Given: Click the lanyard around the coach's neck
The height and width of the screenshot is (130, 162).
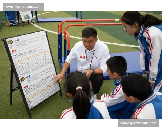Looking at the screenshot, I should 90,58.
